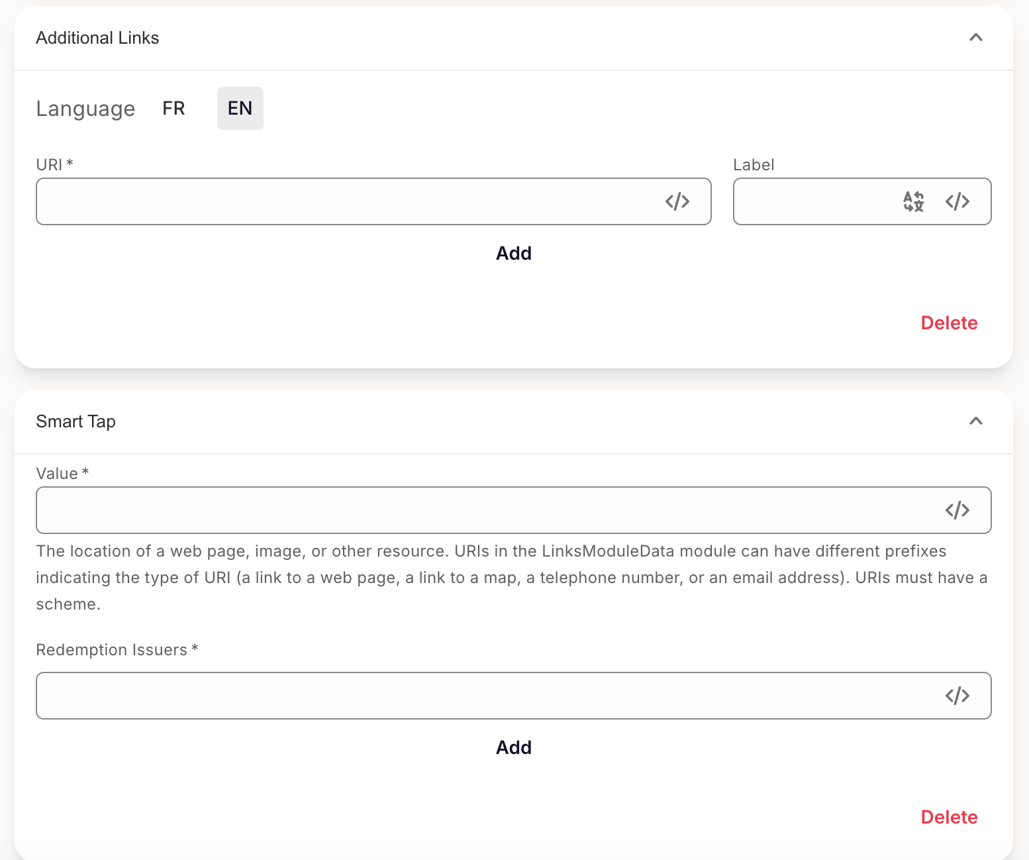Delete the Additional Links section

[949, 323]
